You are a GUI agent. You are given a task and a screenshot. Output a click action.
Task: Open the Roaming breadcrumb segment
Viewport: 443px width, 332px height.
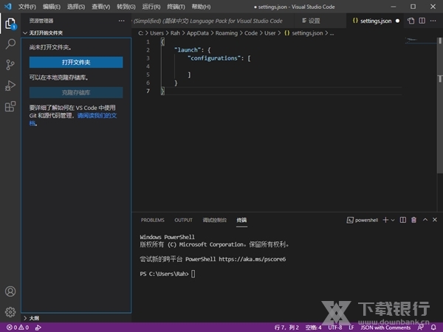click(227, 33)
